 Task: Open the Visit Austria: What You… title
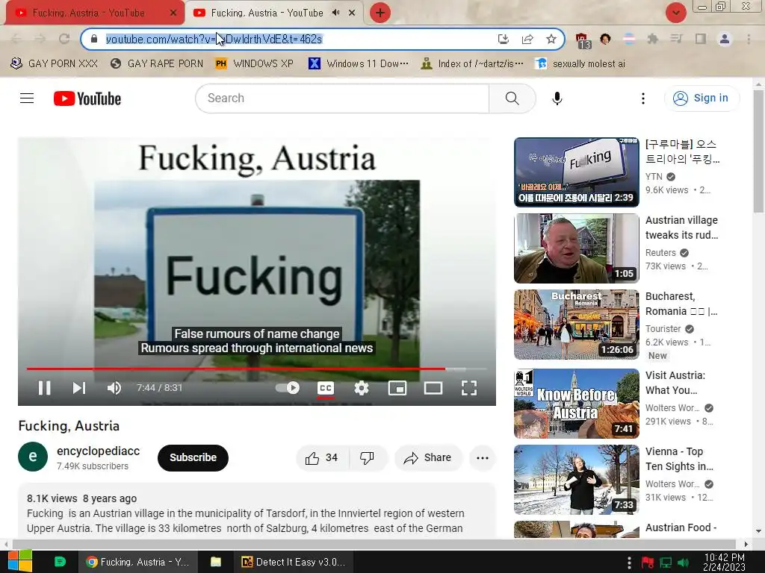click(675, 383)
